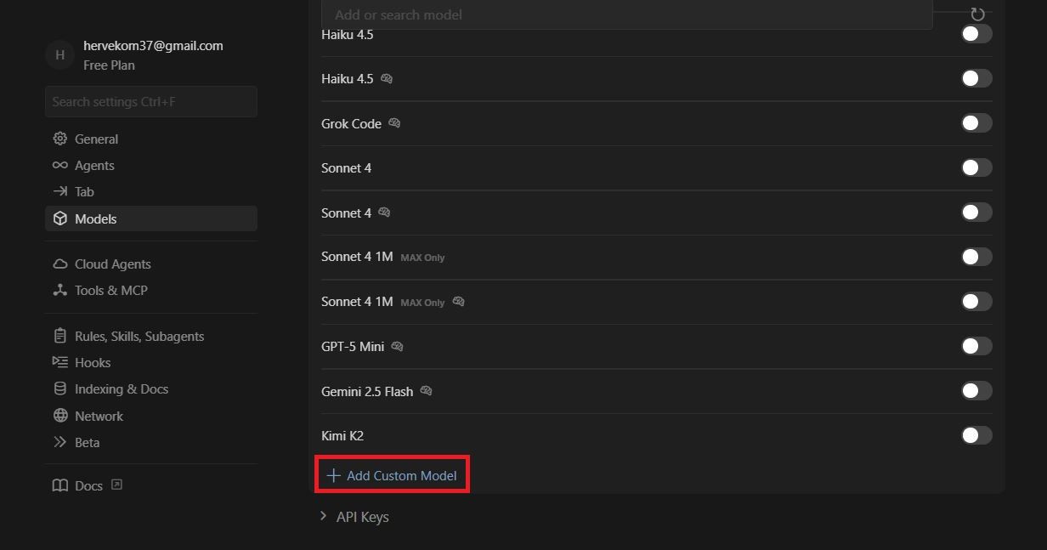Click the Add or search model field
The image size is (1047, 550).
point(627,14)
